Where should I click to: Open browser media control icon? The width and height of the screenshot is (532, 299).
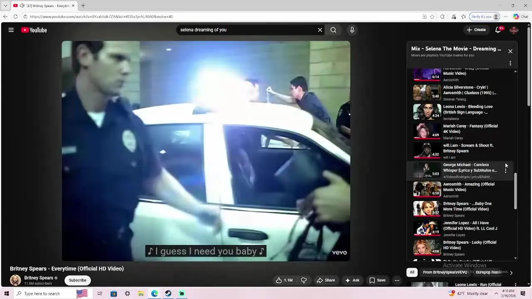click(x=454, y=17)
